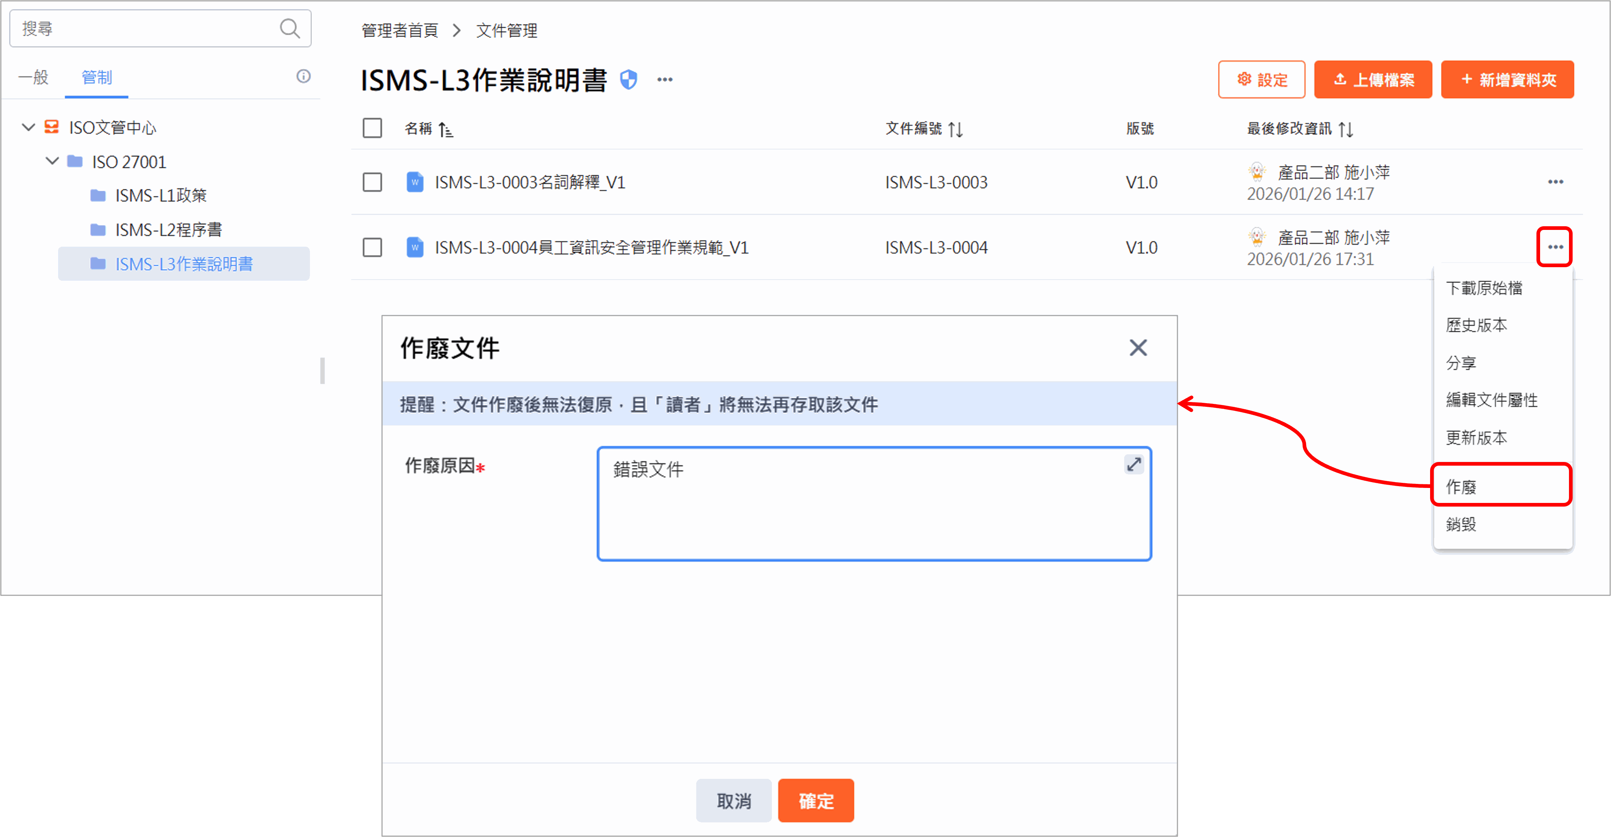
Task: Check the ISMS-L3-0004 row checkbox
Action: point(372,247)
